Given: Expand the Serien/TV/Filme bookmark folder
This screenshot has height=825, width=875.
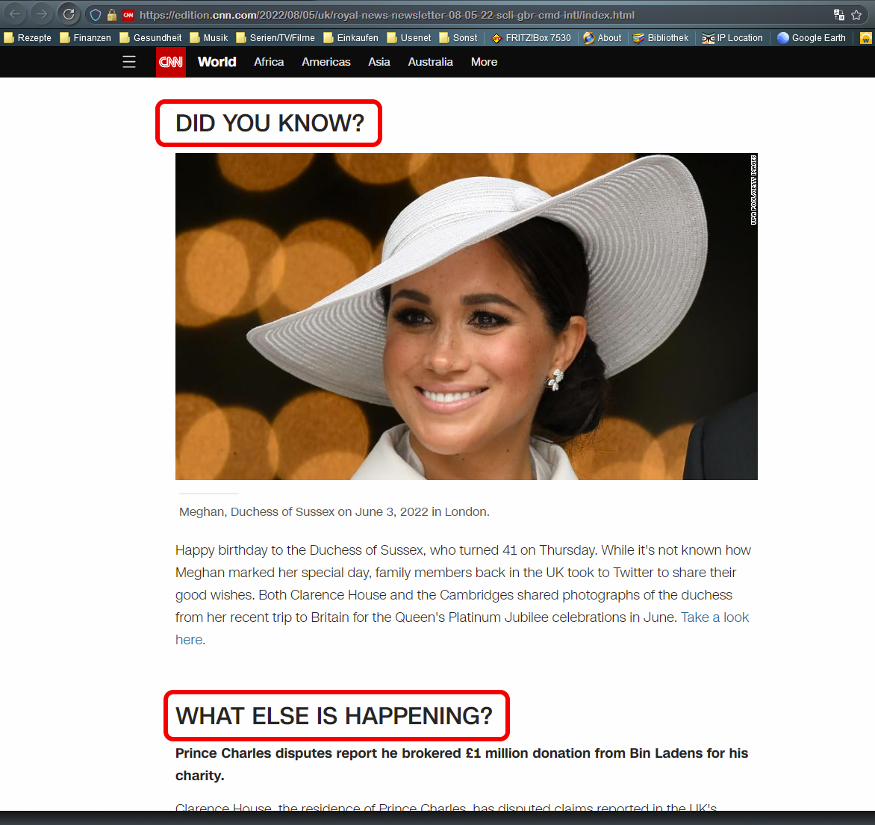Looking at the screenshot, I should point(275,38).
